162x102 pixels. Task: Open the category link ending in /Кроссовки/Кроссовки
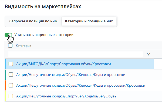click(80, 86)
